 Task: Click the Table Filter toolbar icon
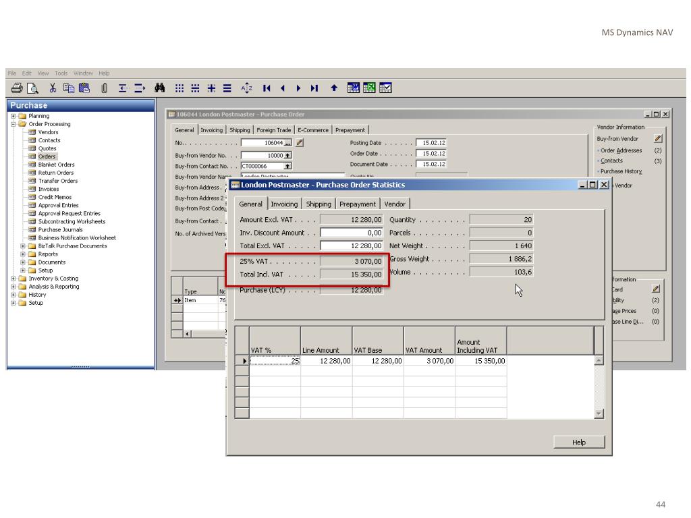click(x=195, y=88)
